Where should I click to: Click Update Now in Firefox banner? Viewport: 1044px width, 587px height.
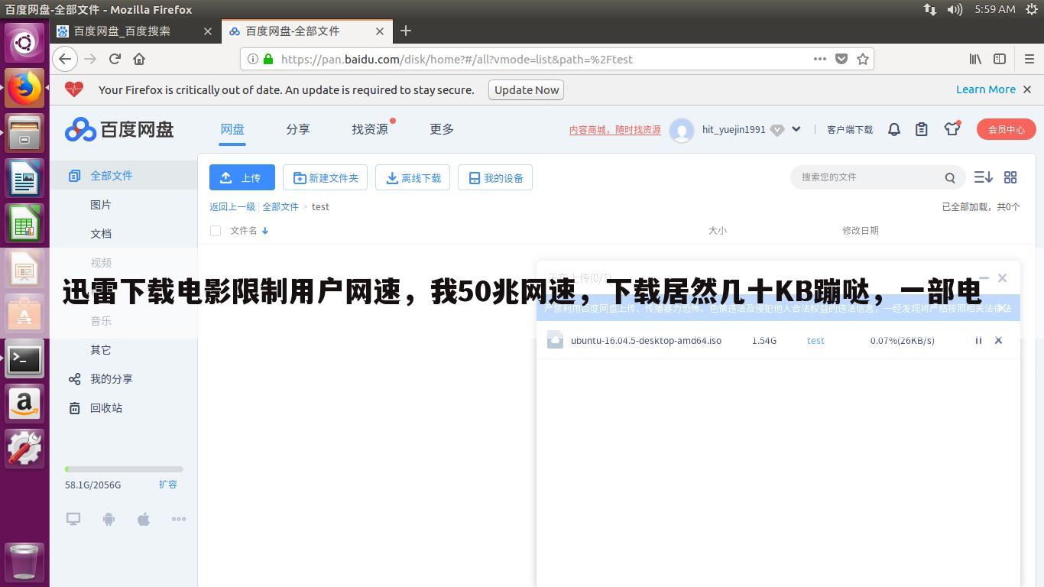point(527,89)
